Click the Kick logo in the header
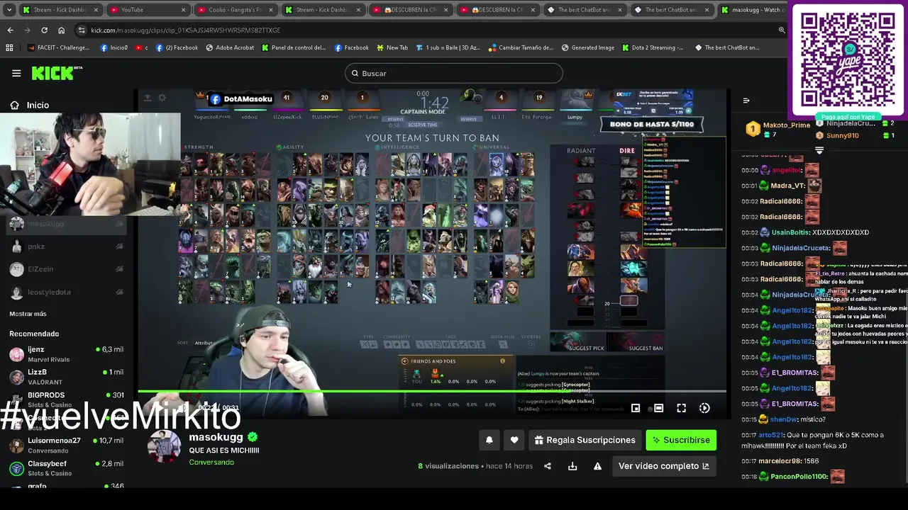 coord(57,73)
